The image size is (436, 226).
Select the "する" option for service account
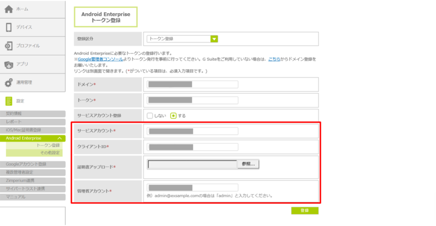173,116
